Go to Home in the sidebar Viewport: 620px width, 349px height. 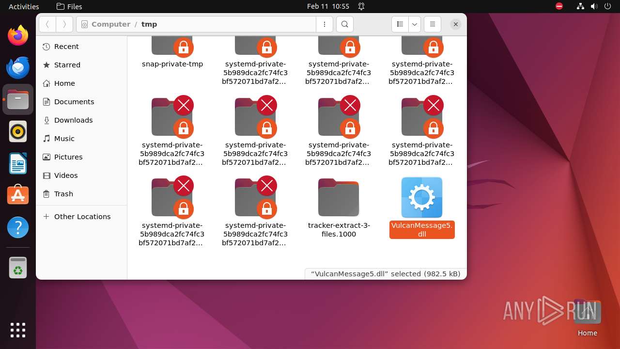81,83
